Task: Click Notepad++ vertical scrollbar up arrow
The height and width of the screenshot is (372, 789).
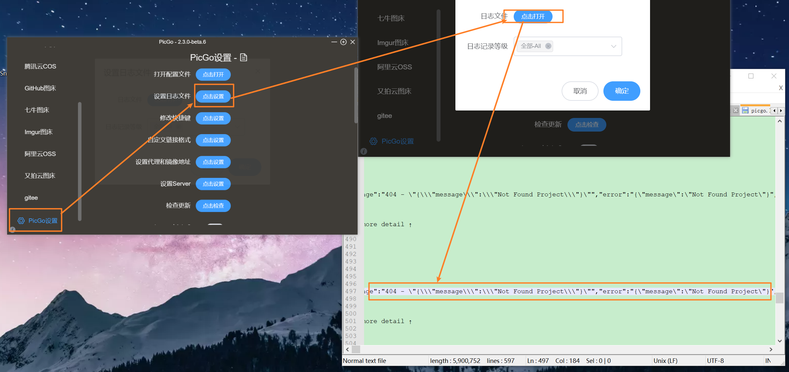Action: coord(780,121)
